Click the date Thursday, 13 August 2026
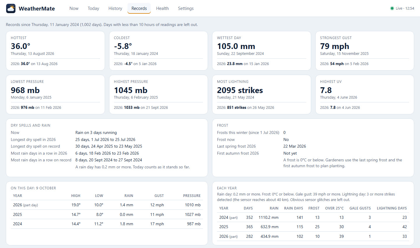Image resolution: width=420 pixels, height=248 pixels. tap(32, 54)
